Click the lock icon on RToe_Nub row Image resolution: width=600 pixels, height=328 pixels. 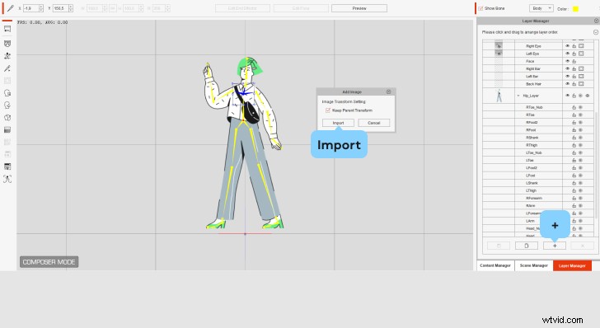pyautogui.click(x=574, y=107)
